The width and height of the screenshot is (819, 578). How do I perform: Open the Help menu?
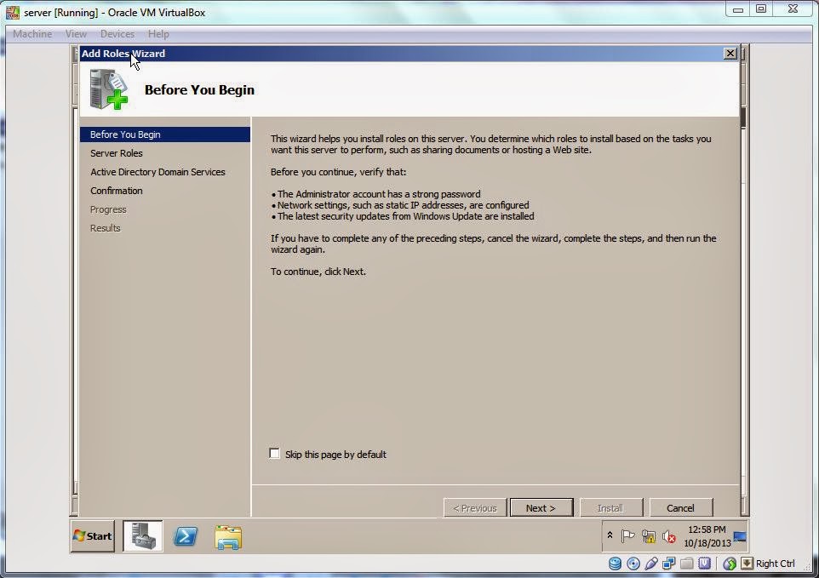click(158, 34)
